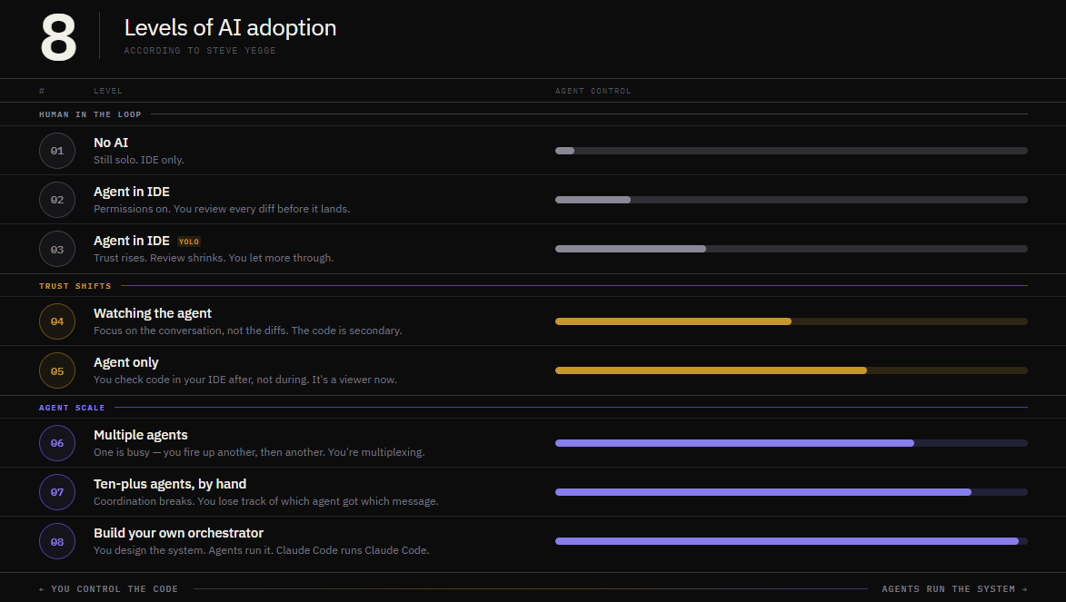Click the Multiple agents progress bar
This screenshot has width=1066, height=602.
(792, 443)
